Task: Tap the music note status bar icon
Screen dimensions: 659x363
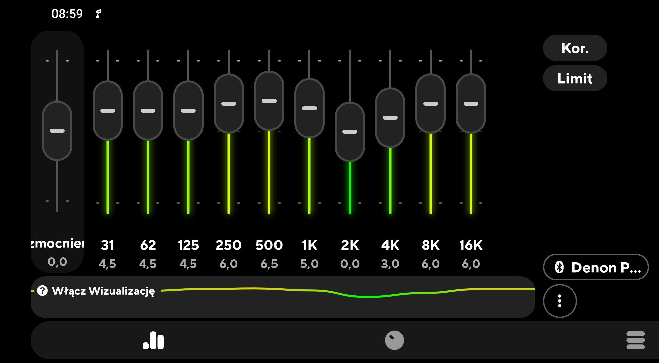Action: tap(98, 14)
